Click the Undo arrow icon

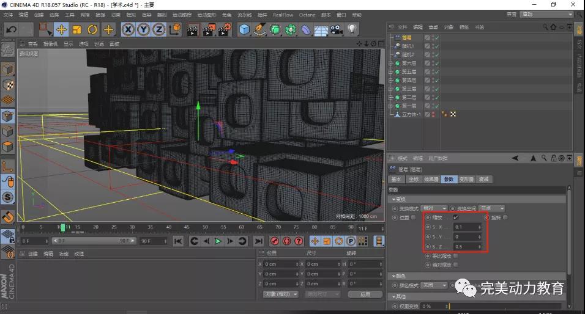click(11, 29)
